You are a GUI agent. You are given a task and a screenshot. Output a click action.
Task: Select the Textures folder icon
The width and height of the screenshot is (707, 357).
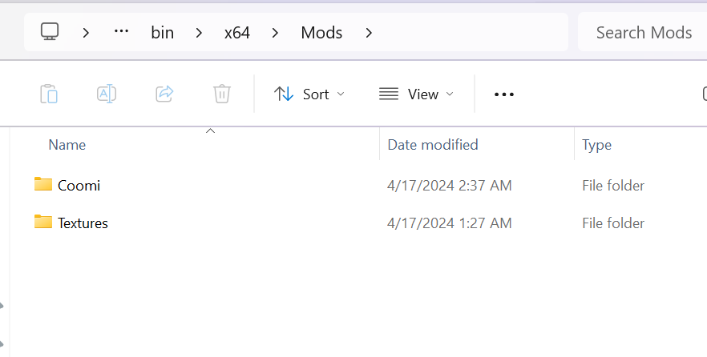(43, 222)
